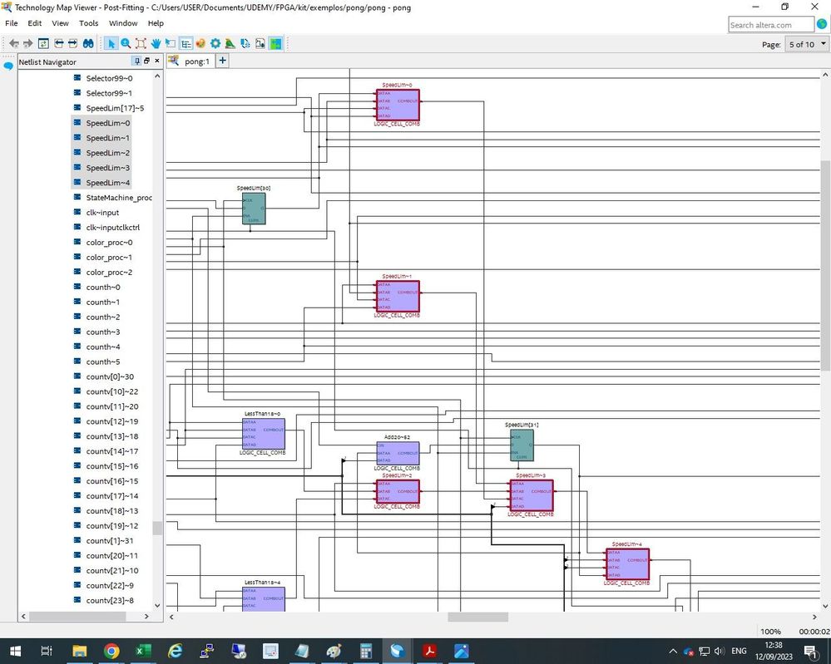Pin the Netlist Navigator panel
This screenshot has height=664, width=831.
click(136, 61)
